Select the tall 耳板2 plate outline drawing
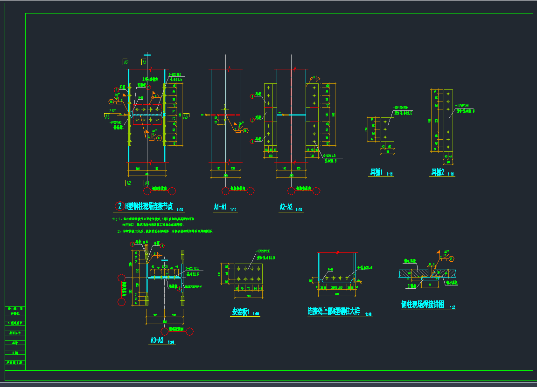The height and width of the screenshot is (387, 537). click(448, 120)
